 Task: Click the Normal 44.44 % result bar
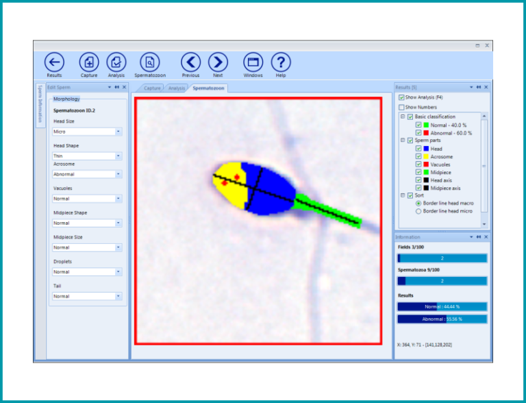pos(442,306)
